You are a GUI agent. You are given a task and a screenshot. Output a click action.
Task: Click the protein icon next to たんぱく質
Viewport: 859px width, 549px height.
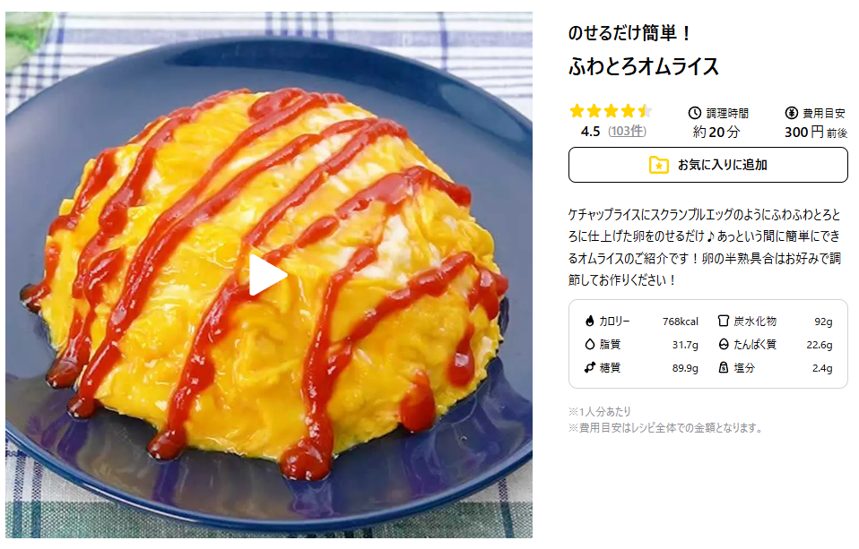click(x=724, y=344)
